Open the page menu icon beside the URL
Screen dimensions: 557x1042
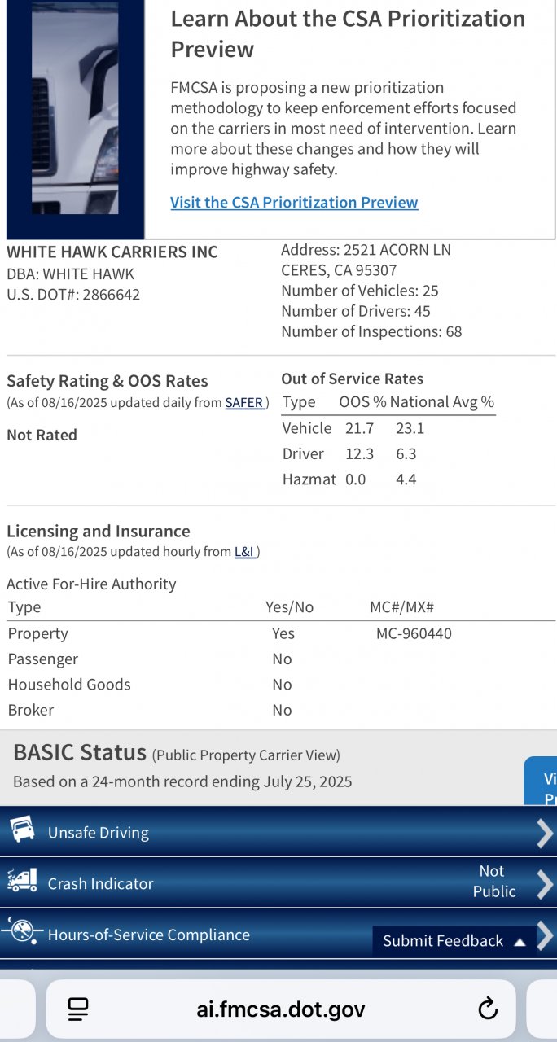78,1009
